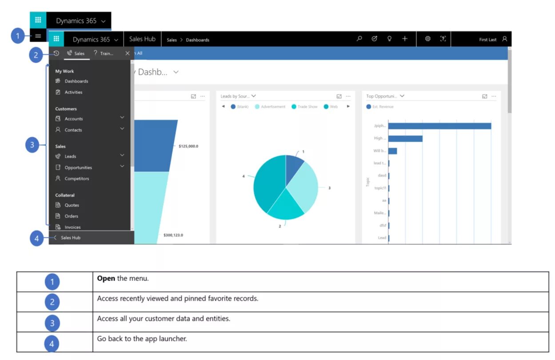The height and width of the screenshot is (360, 555).
Task: Expand the Top Opportunities chart
Action: [x=485, y=96]
